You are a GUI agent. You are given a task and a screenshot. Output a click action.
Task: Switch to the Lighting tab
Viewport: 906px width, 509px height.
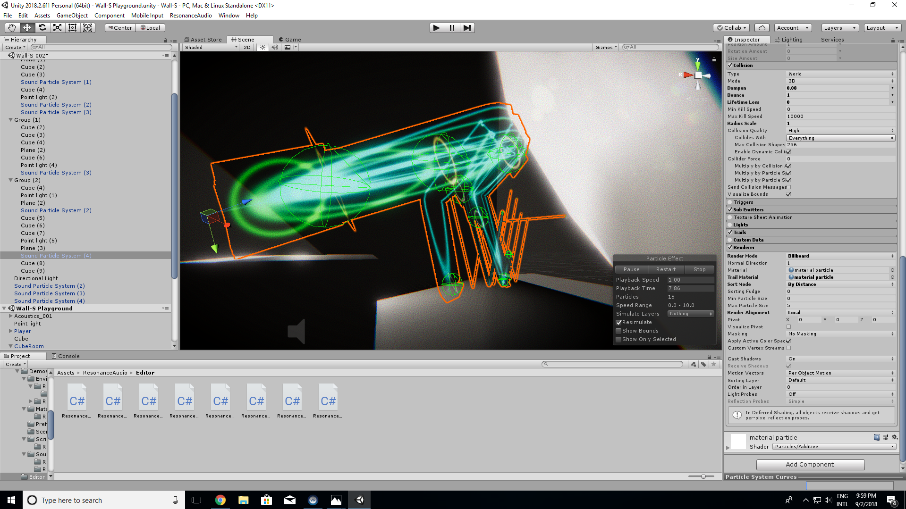pos(788,40)
